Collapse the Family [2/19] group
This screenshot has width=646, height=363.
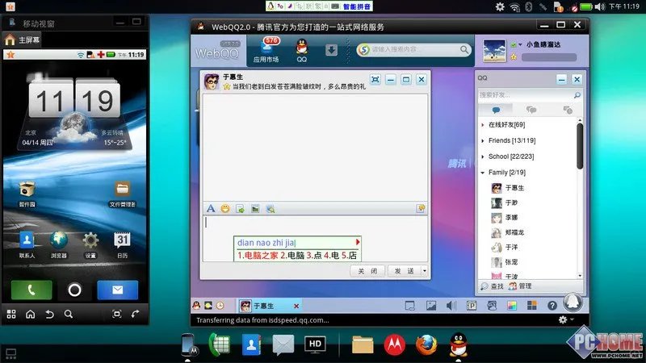coord(507,173)
